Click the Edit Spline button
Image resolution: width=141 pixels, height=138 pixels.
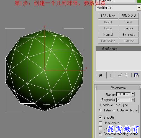108,41
